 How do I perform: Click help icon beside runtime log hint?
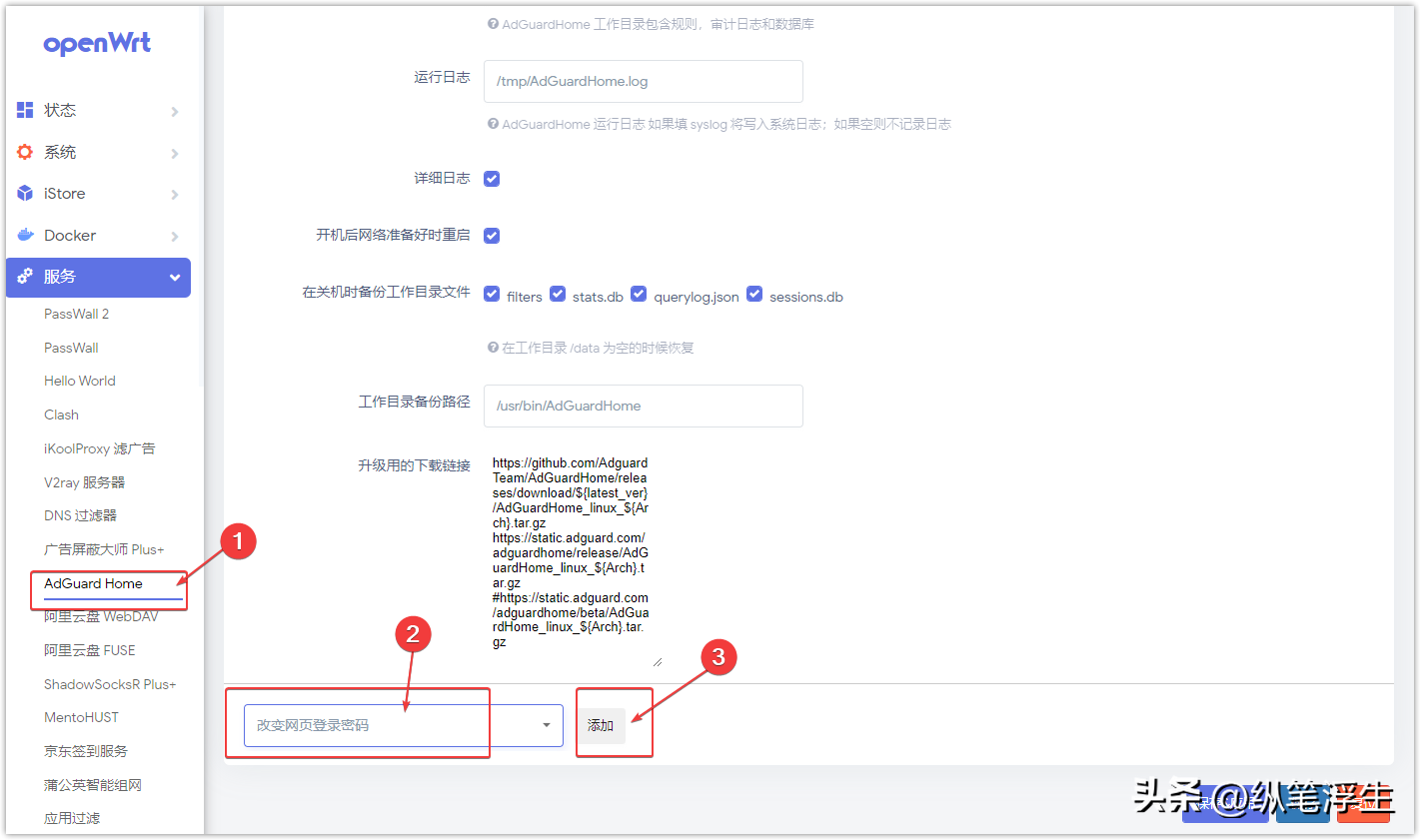coord(493,124)
